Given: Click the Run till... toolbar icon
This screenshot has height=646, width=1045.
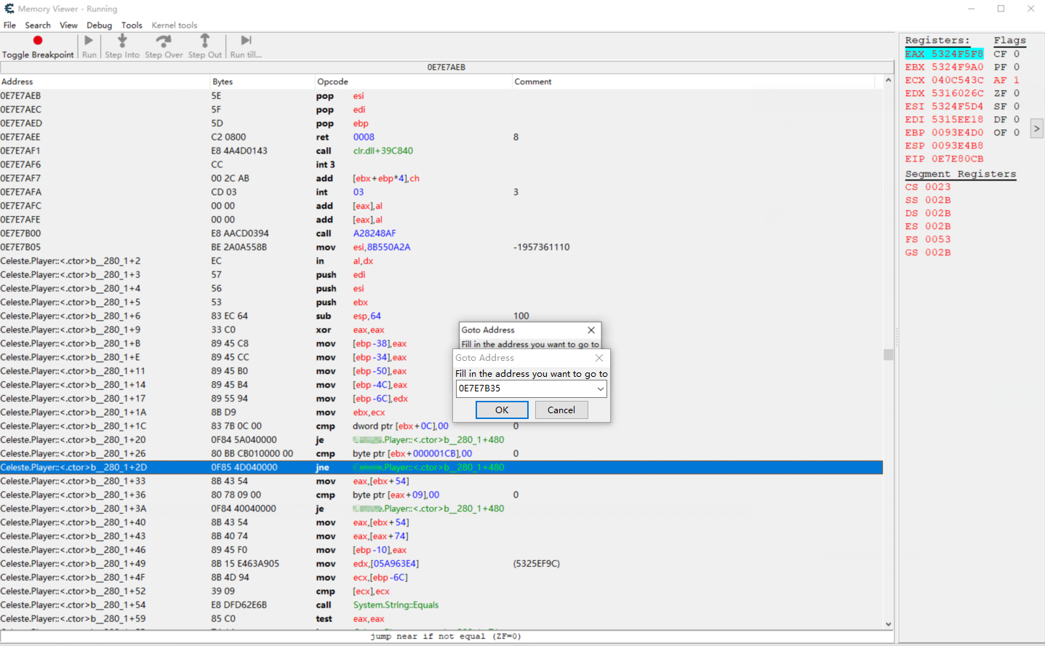Looking at the screenshot, I should (246, 41).
